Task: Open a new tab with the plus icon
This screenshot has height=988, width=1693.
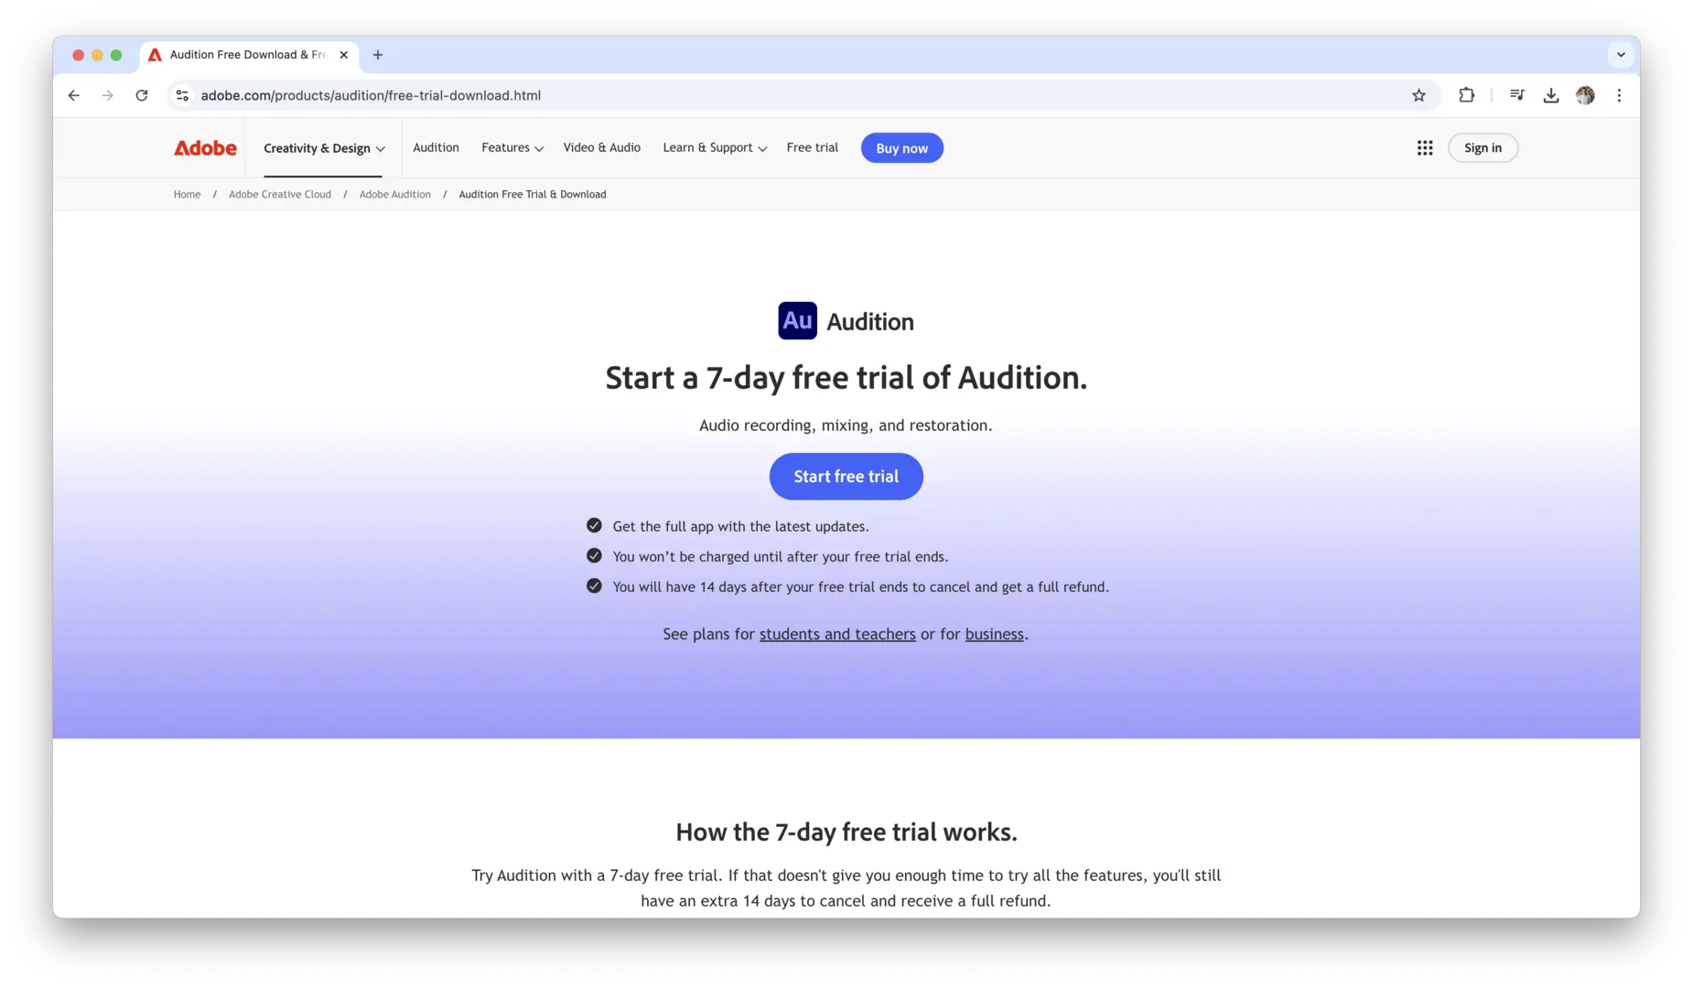Action: [x=378, y=55]
